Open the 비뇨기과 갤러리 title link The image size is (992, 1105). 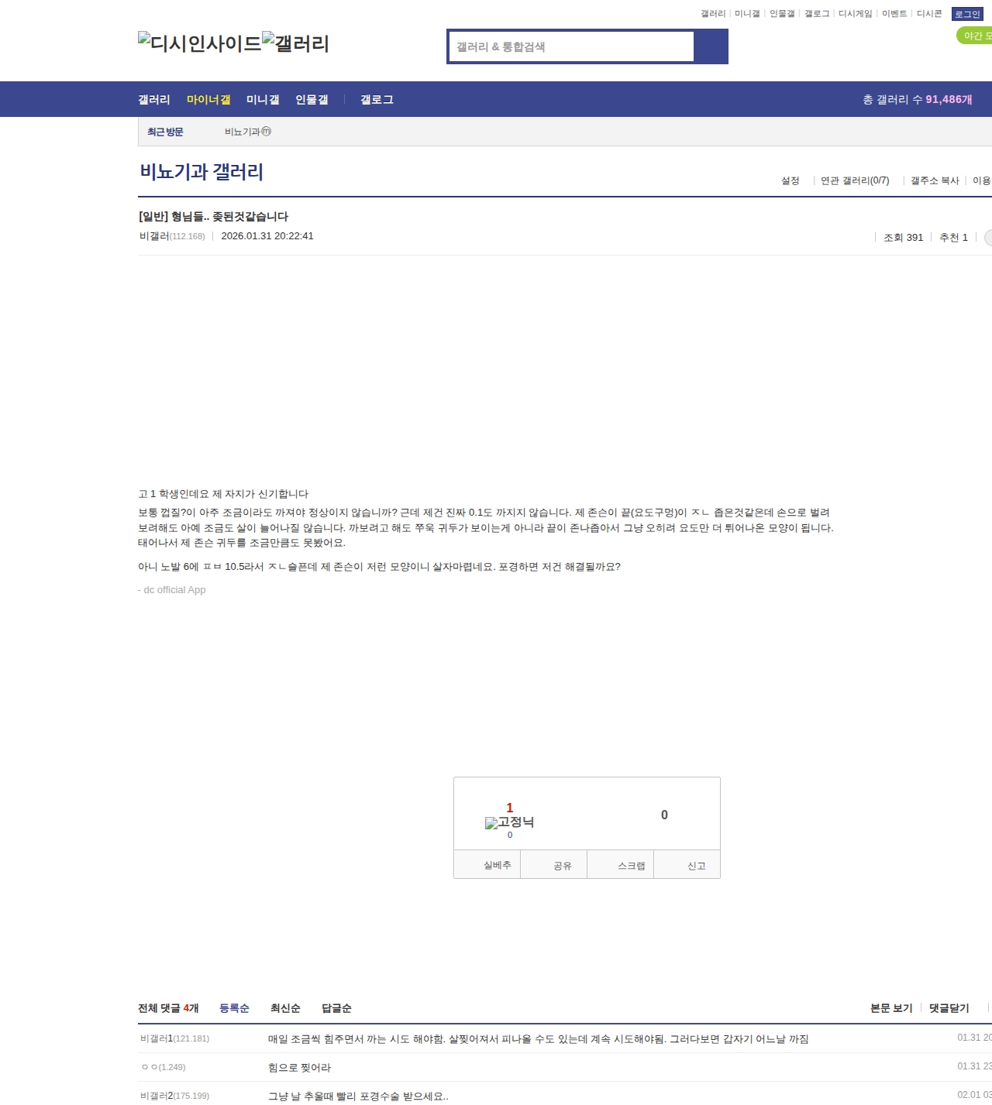tap(201, 172)
